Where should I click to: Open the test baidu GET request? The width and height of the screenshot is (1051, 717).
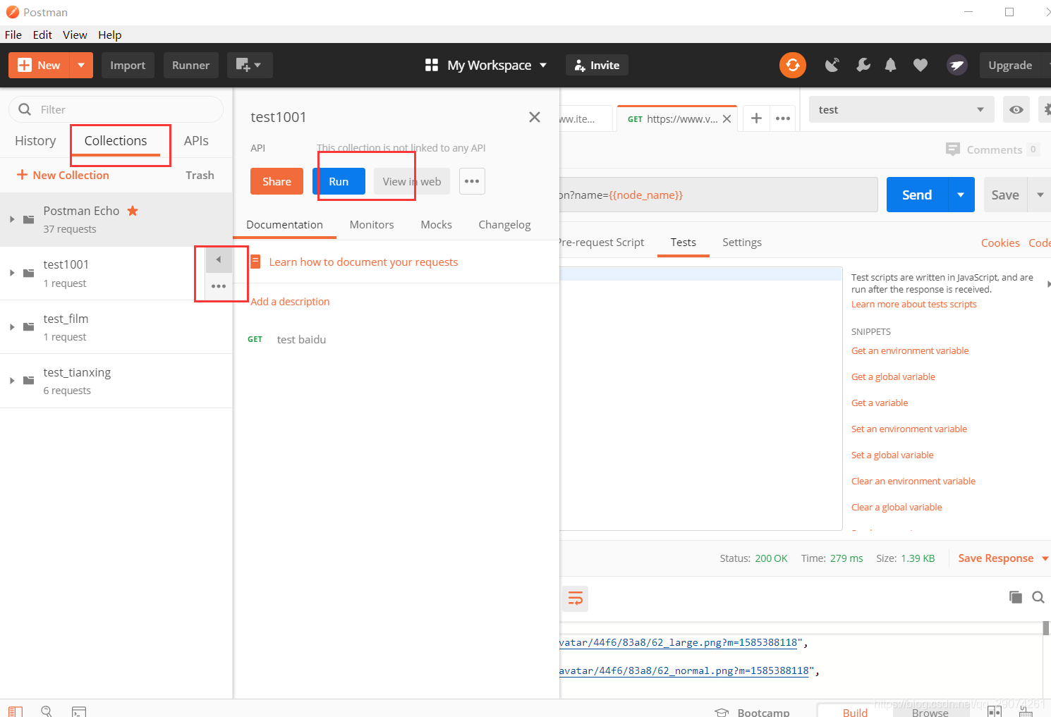(x=301, y=339)
